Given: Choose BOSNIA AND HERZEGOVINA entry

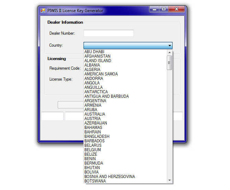Looking at the screenshot, I should coord(110,177).
